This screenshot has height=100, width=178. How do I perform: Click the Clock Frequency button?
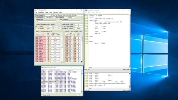coord(60,17)
